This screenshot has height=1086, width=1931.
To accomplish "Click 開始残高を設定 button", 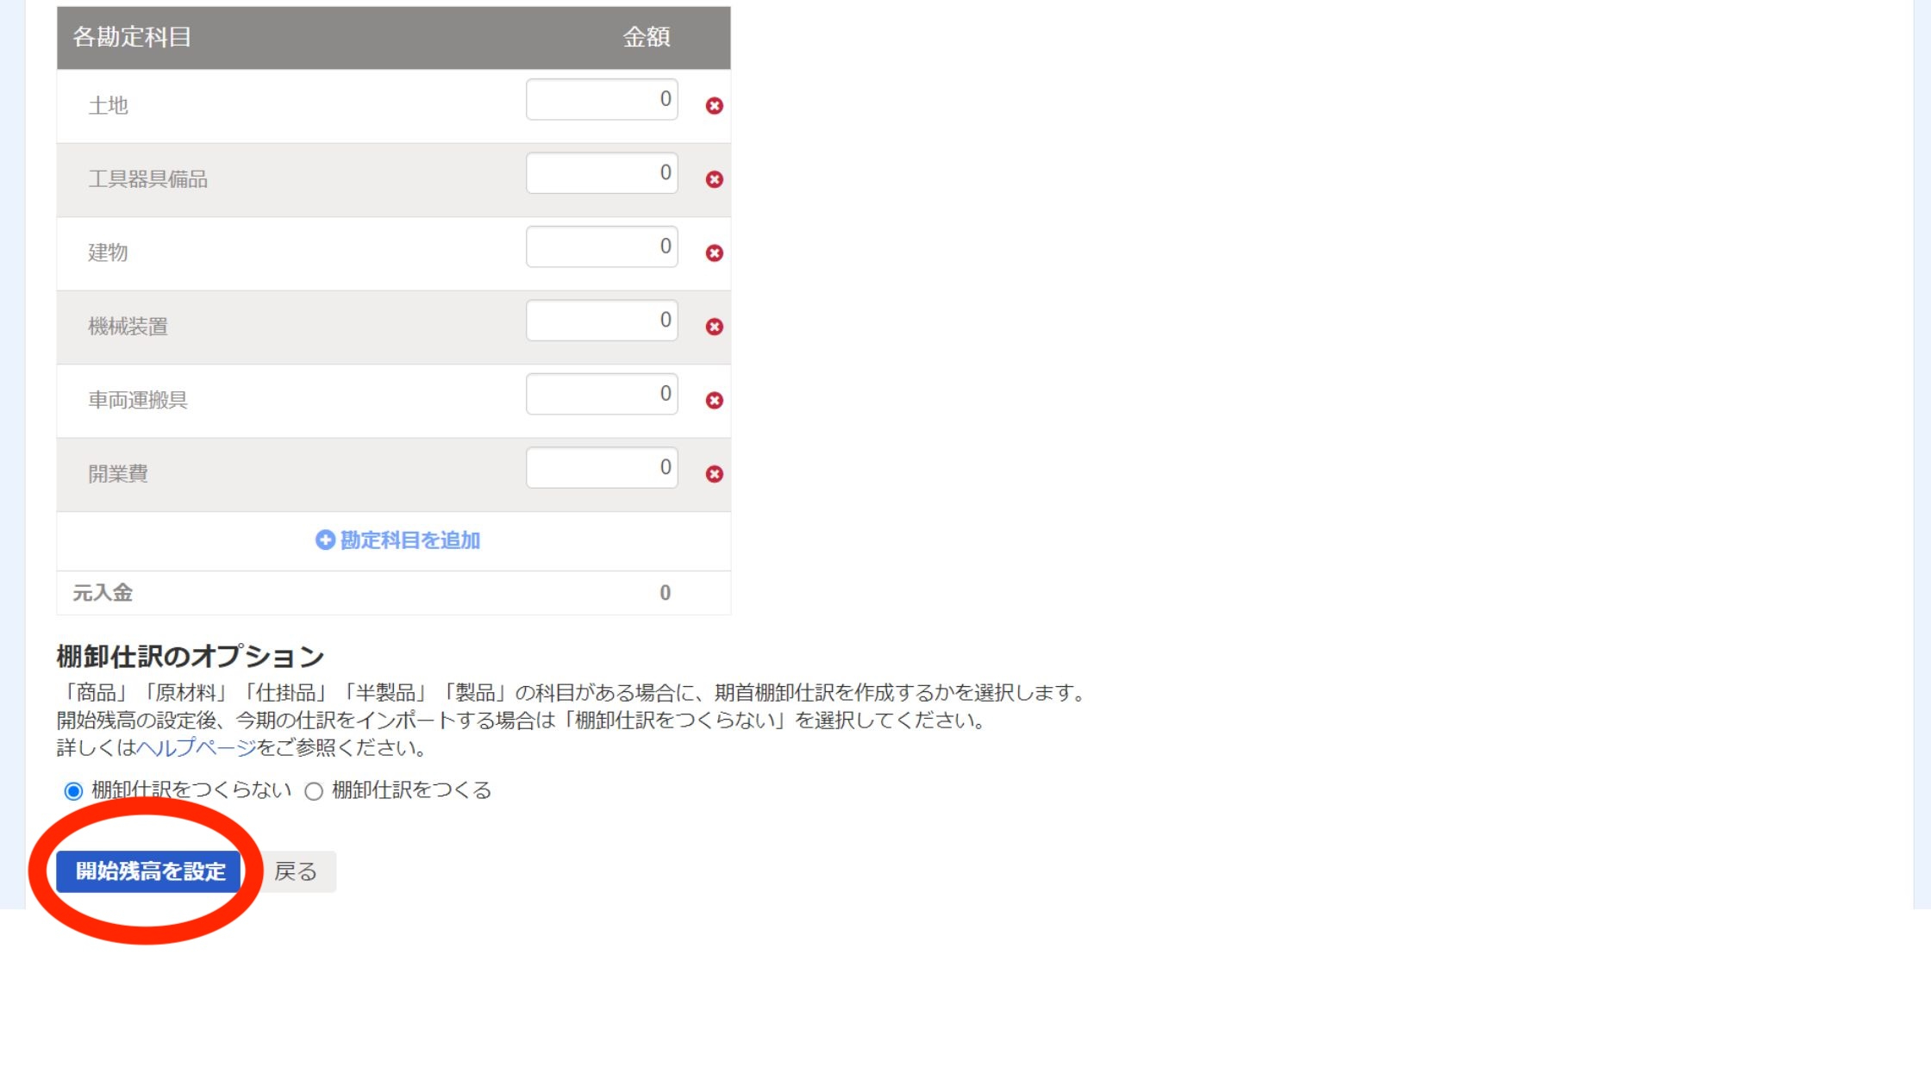I will click(149, 871).
